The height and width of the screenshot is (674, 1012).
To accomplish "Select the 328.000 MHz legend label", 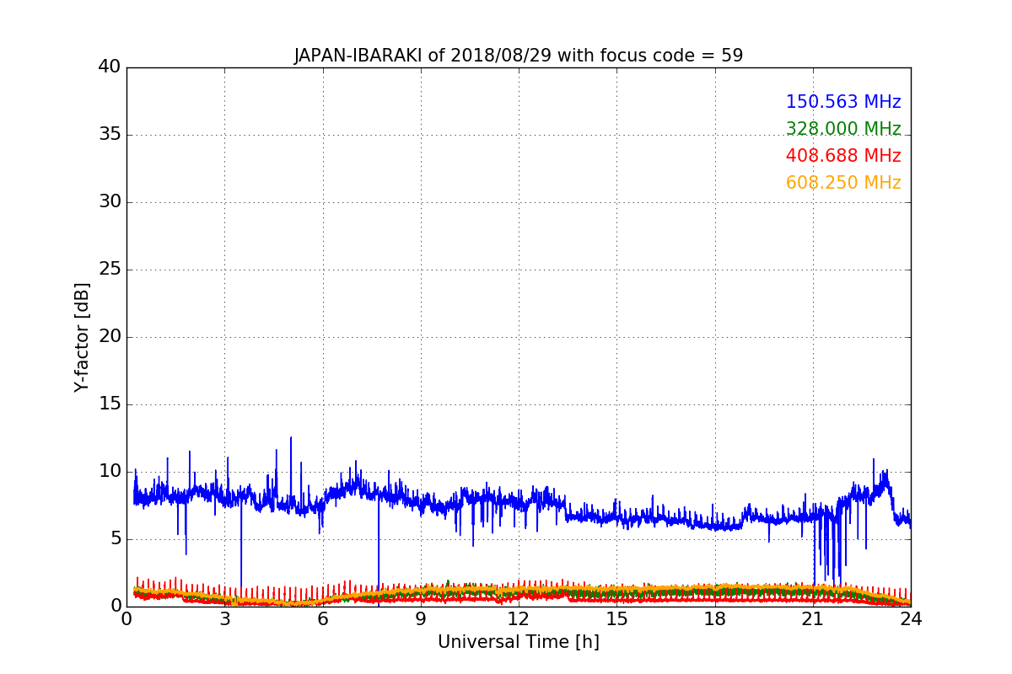I will pos(843,129).
